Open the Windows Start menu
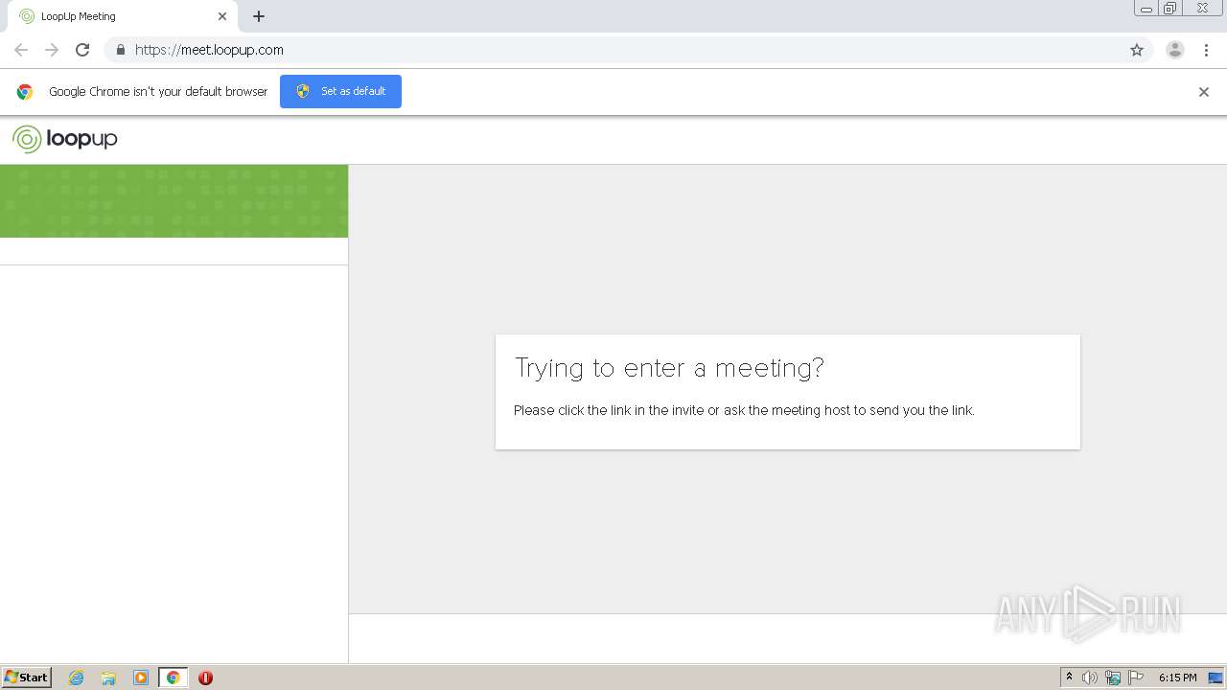This screenshot has height=690, width=1227. pos(27,677)
